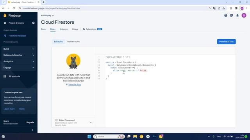Open the browser tab search dropdown
250x140 pixels.
(x=4, y=2)
